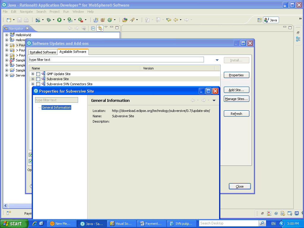304x228 pixels.
Task: Click the green Run button icon
Action: 59,20
